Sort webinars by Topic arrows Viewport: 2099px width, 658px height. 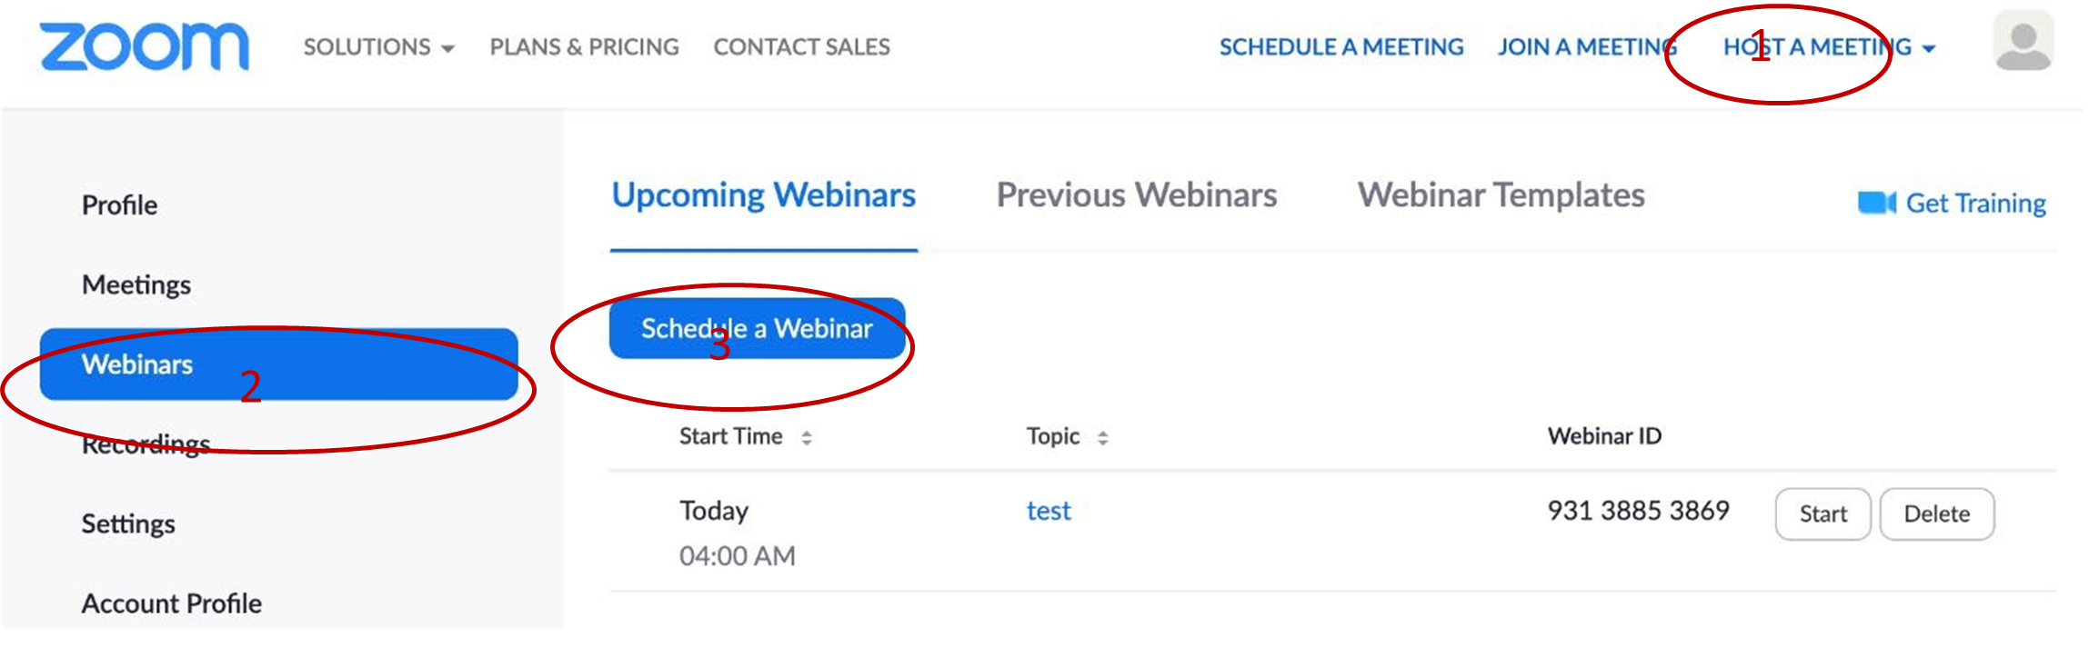pos(1102,438)
